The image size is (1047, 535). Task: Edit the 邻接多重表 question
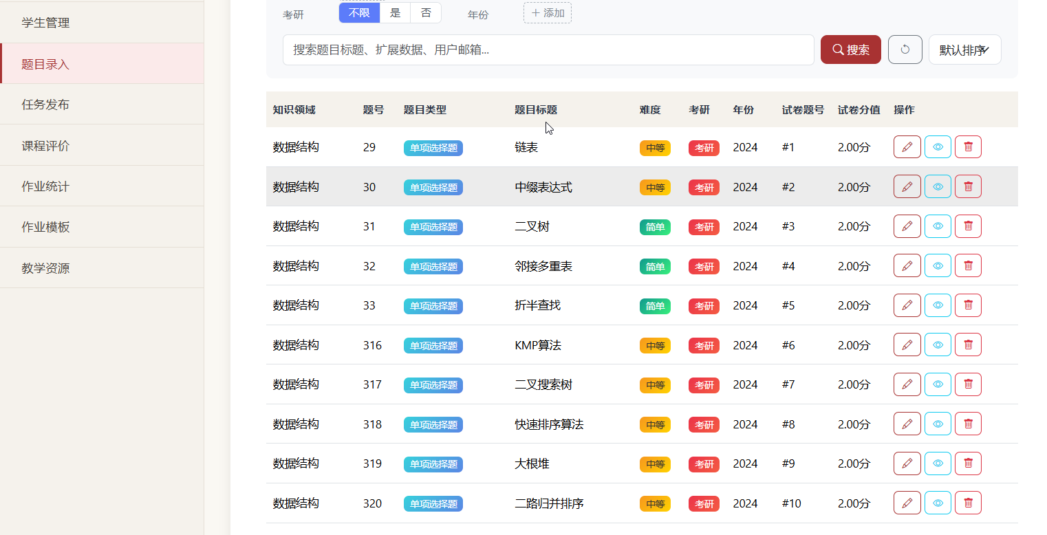907,265
